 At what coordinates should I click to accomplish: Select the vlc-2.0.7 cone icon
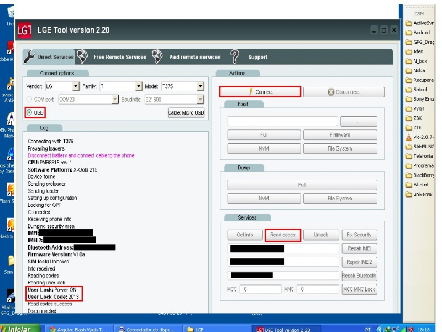tap(408, 137)
